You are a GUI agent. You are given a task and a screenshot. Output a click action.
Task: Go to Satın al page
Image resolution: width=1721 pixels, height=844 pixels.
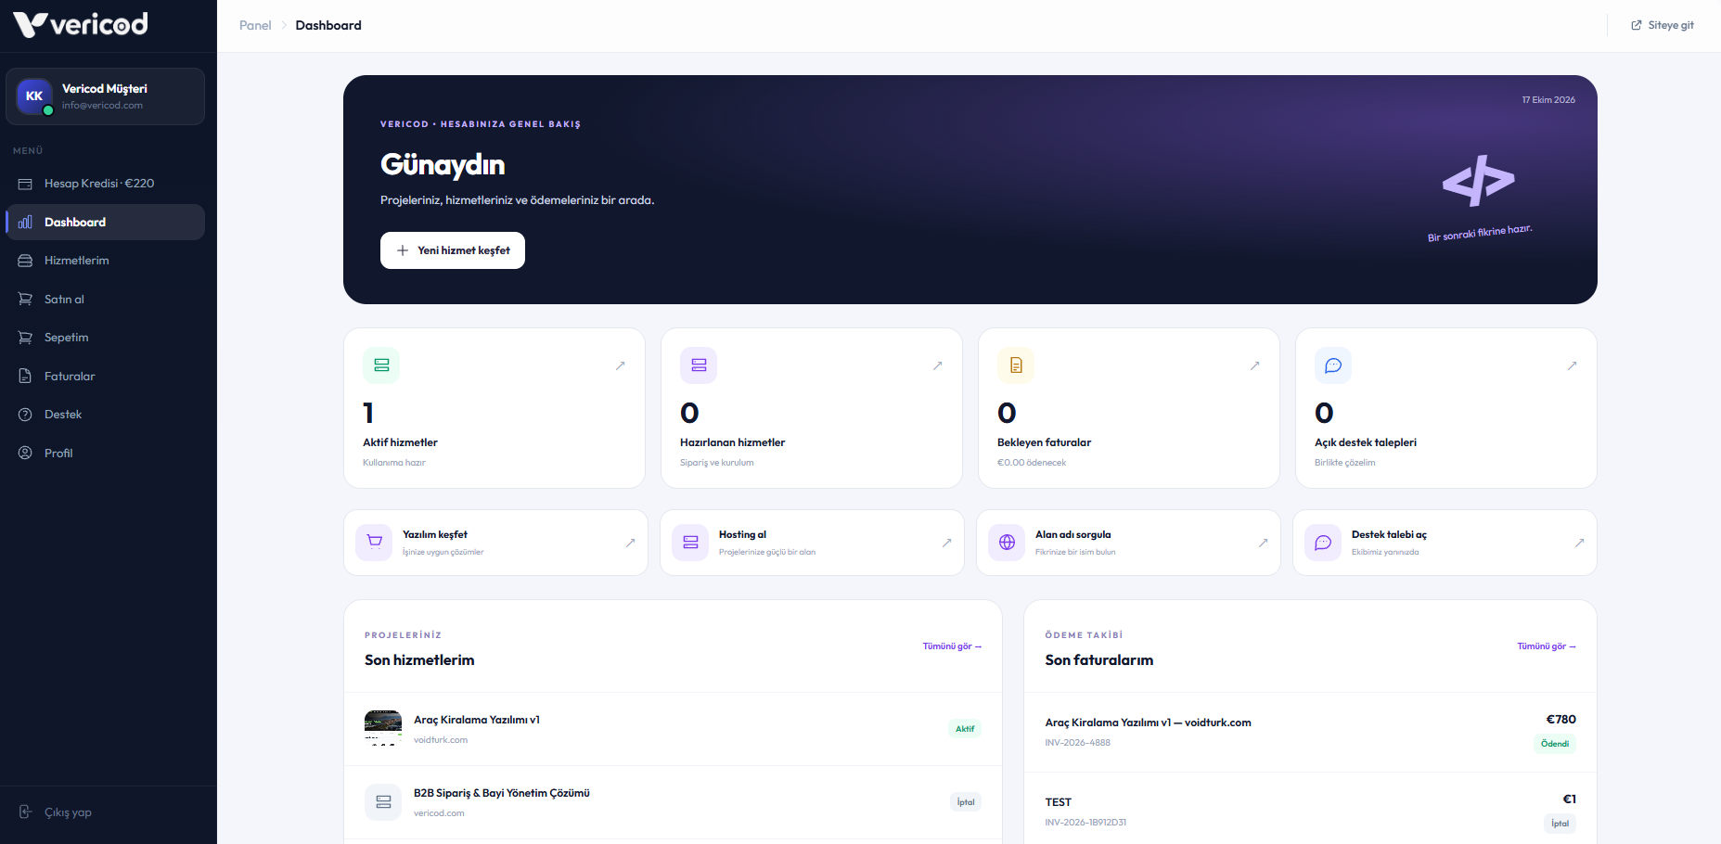pyautogui.click(x=105, y=300)
